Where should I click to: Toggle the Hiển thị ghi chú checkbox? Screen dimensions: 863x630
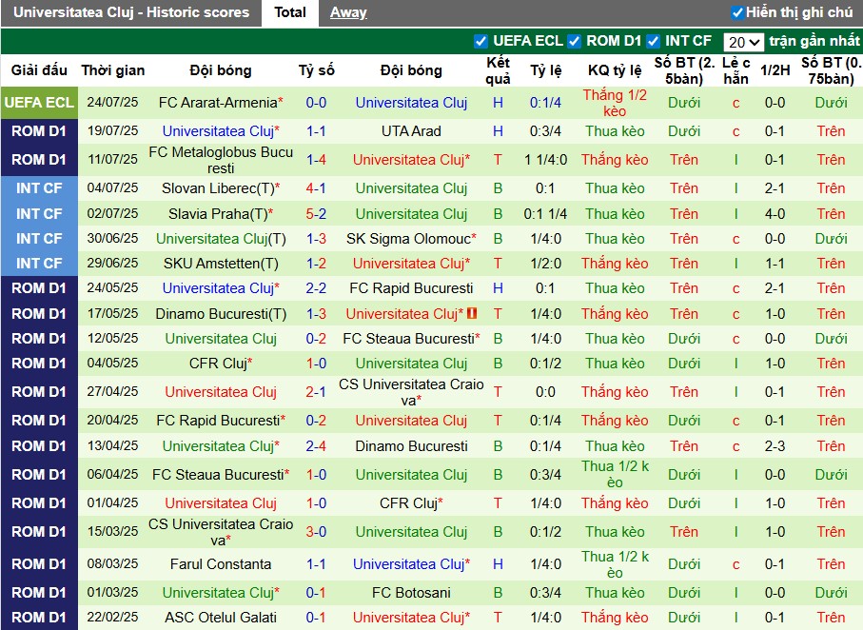pyautogui.click(x=737, y=12)
